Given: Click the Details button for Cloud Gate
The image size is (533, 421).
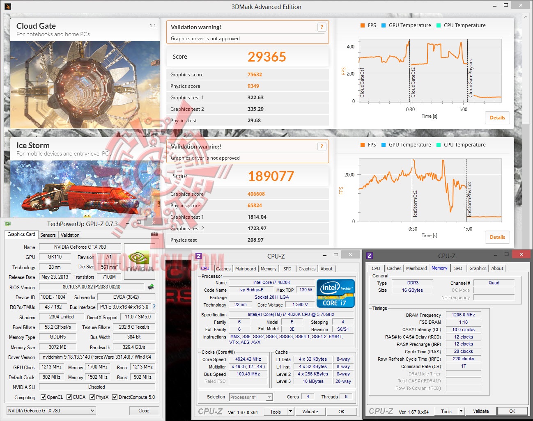Looking at the screenshot, I should coord(497,118).
